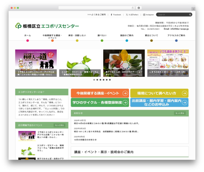Click sidebar green globe event thumbnail
Screen dimensions: 204x172
27,150
